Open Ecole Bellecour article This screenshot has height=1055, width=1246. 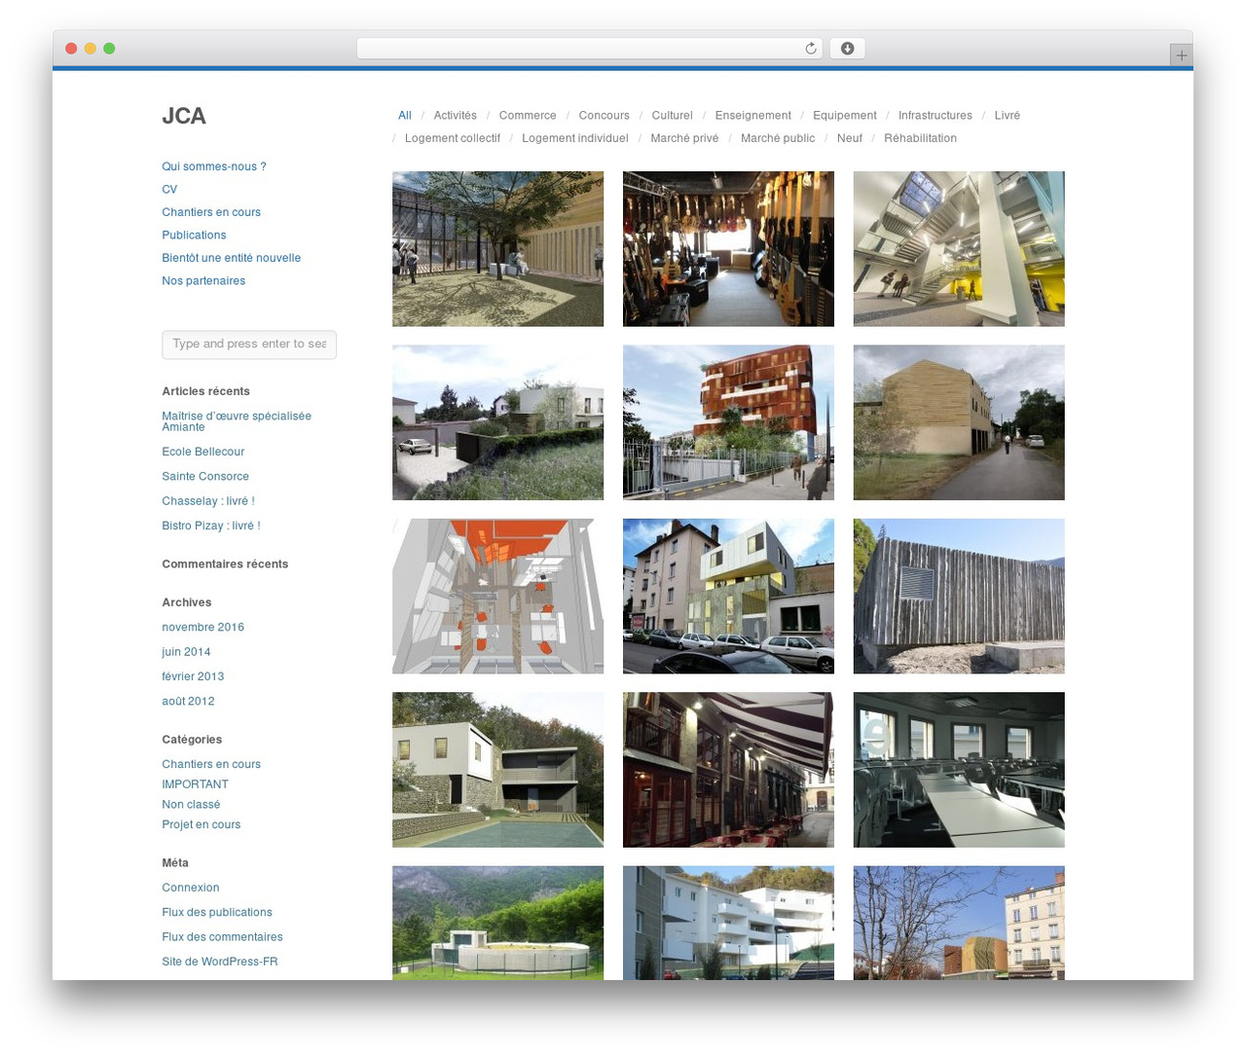click(x=203, y=452)
